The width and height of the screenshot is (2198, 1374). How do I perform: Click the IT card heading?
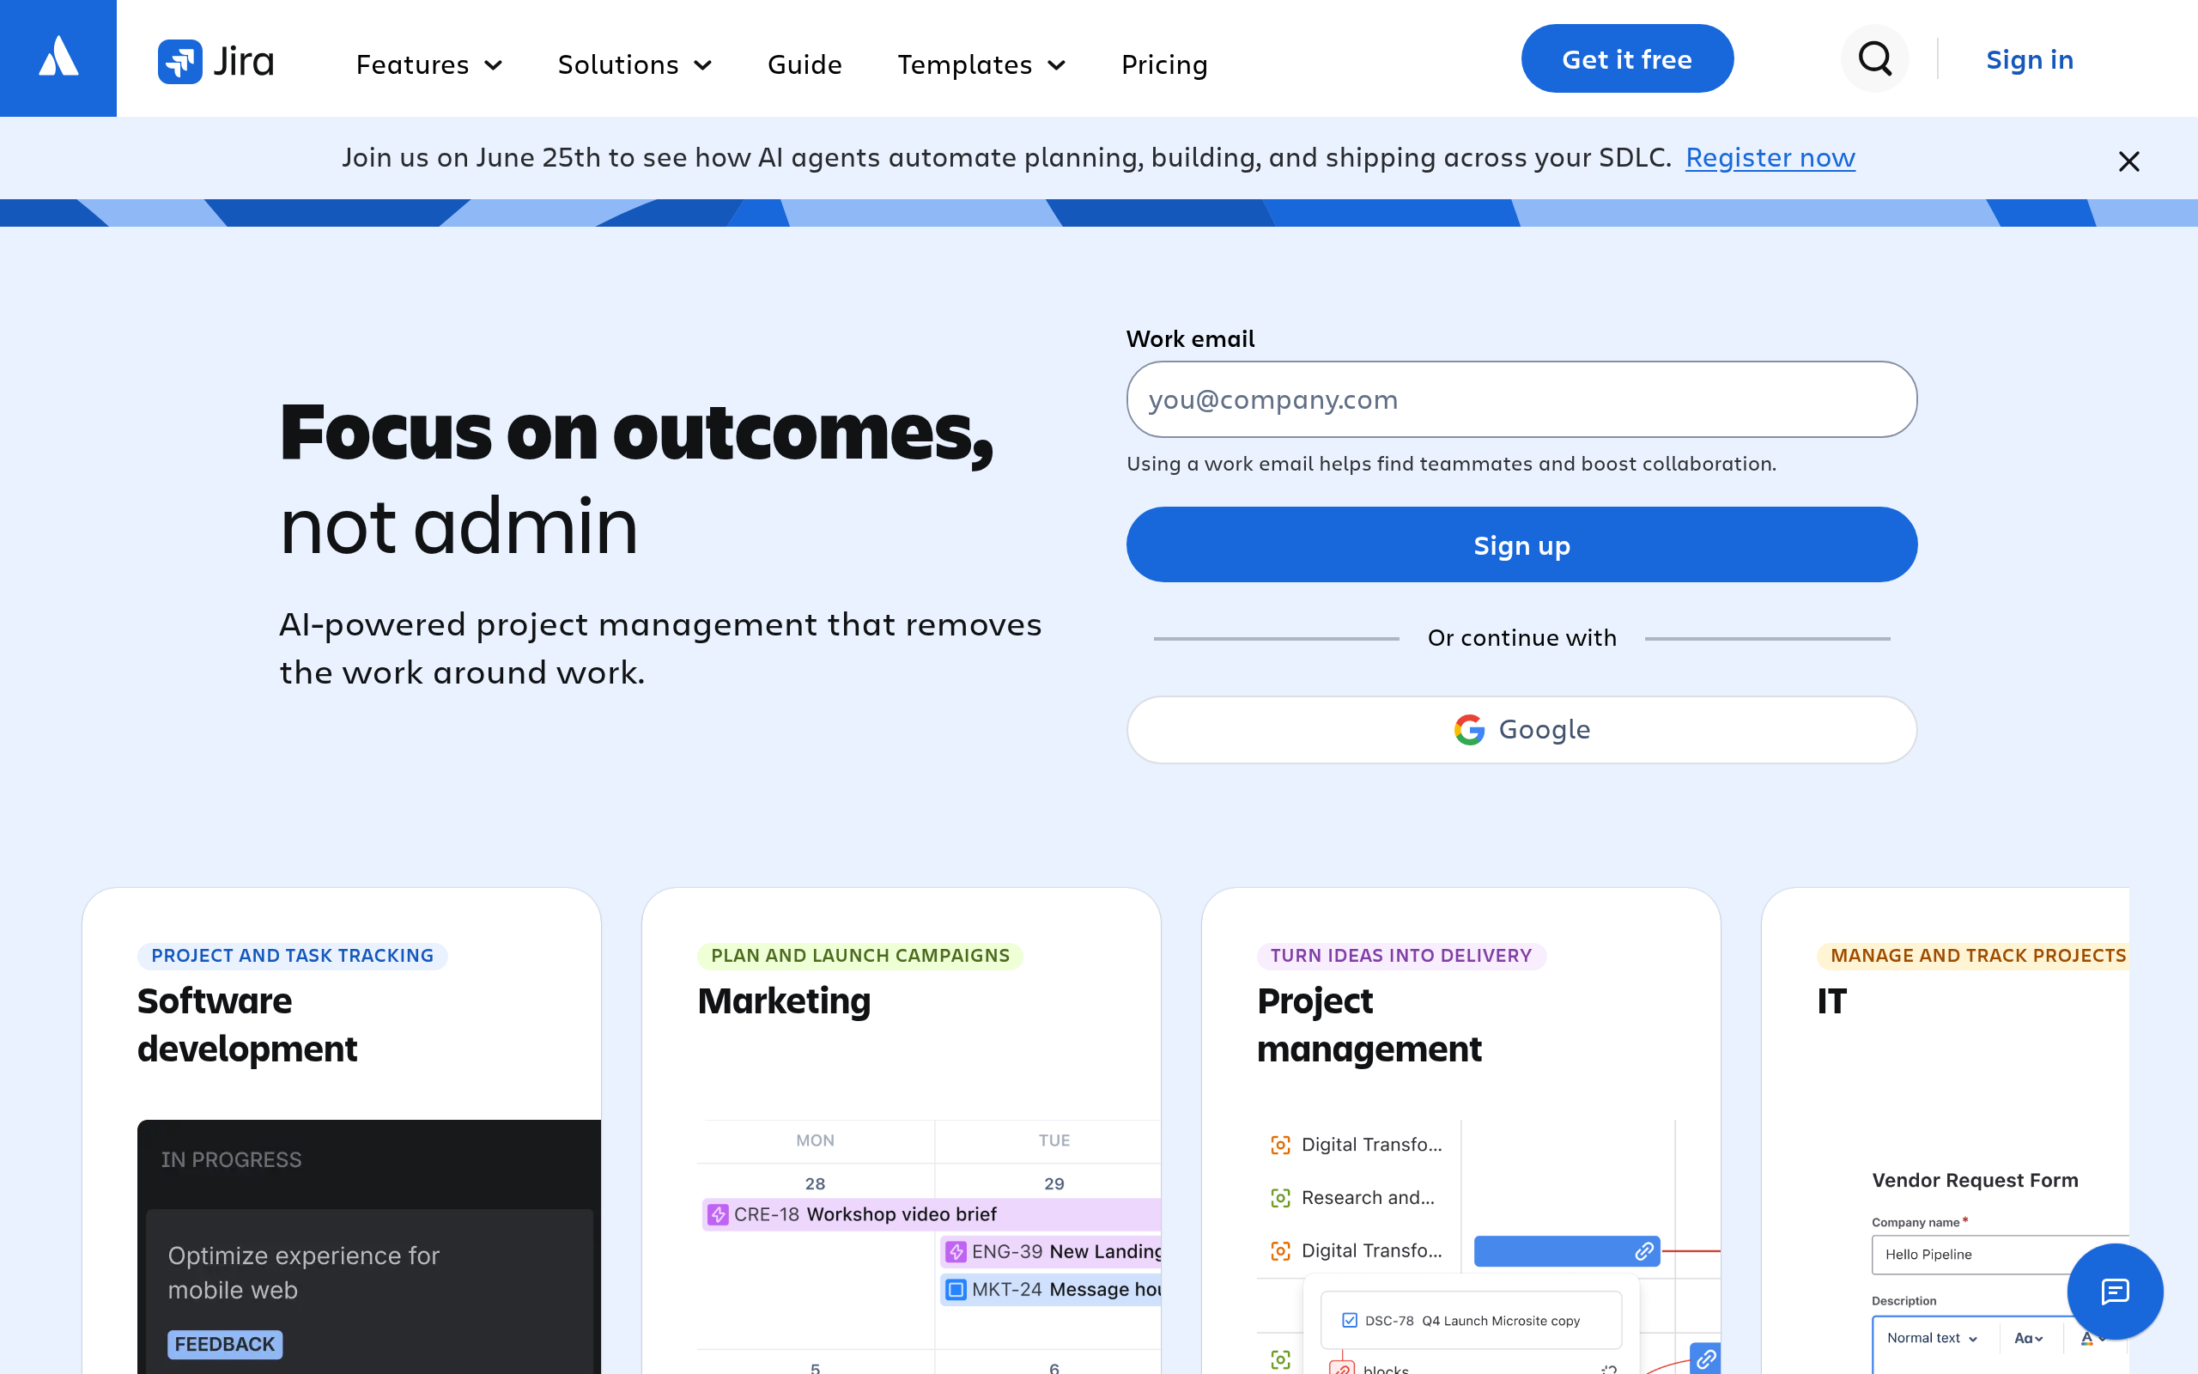click(1832, 1000)
